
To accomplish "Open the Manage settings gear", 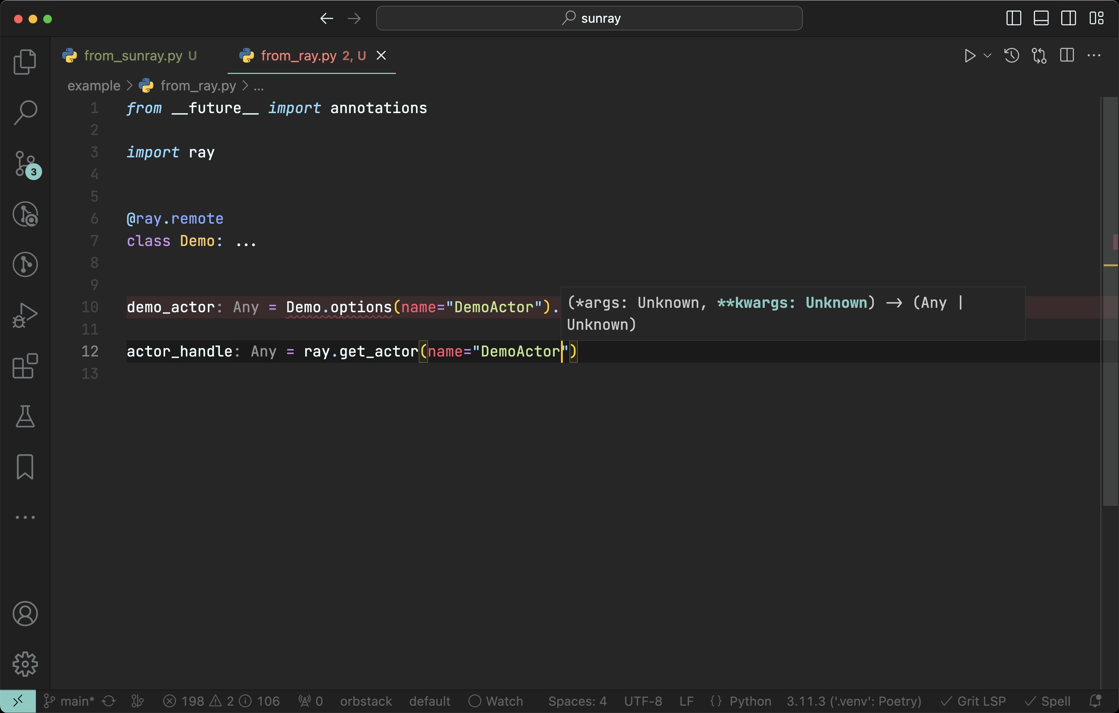I will 25,664.
